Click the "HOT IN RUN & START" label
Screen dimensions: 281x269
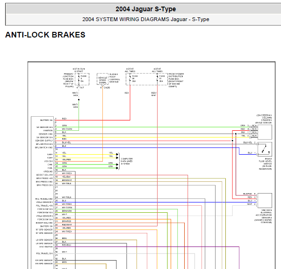tap(79, 70)
